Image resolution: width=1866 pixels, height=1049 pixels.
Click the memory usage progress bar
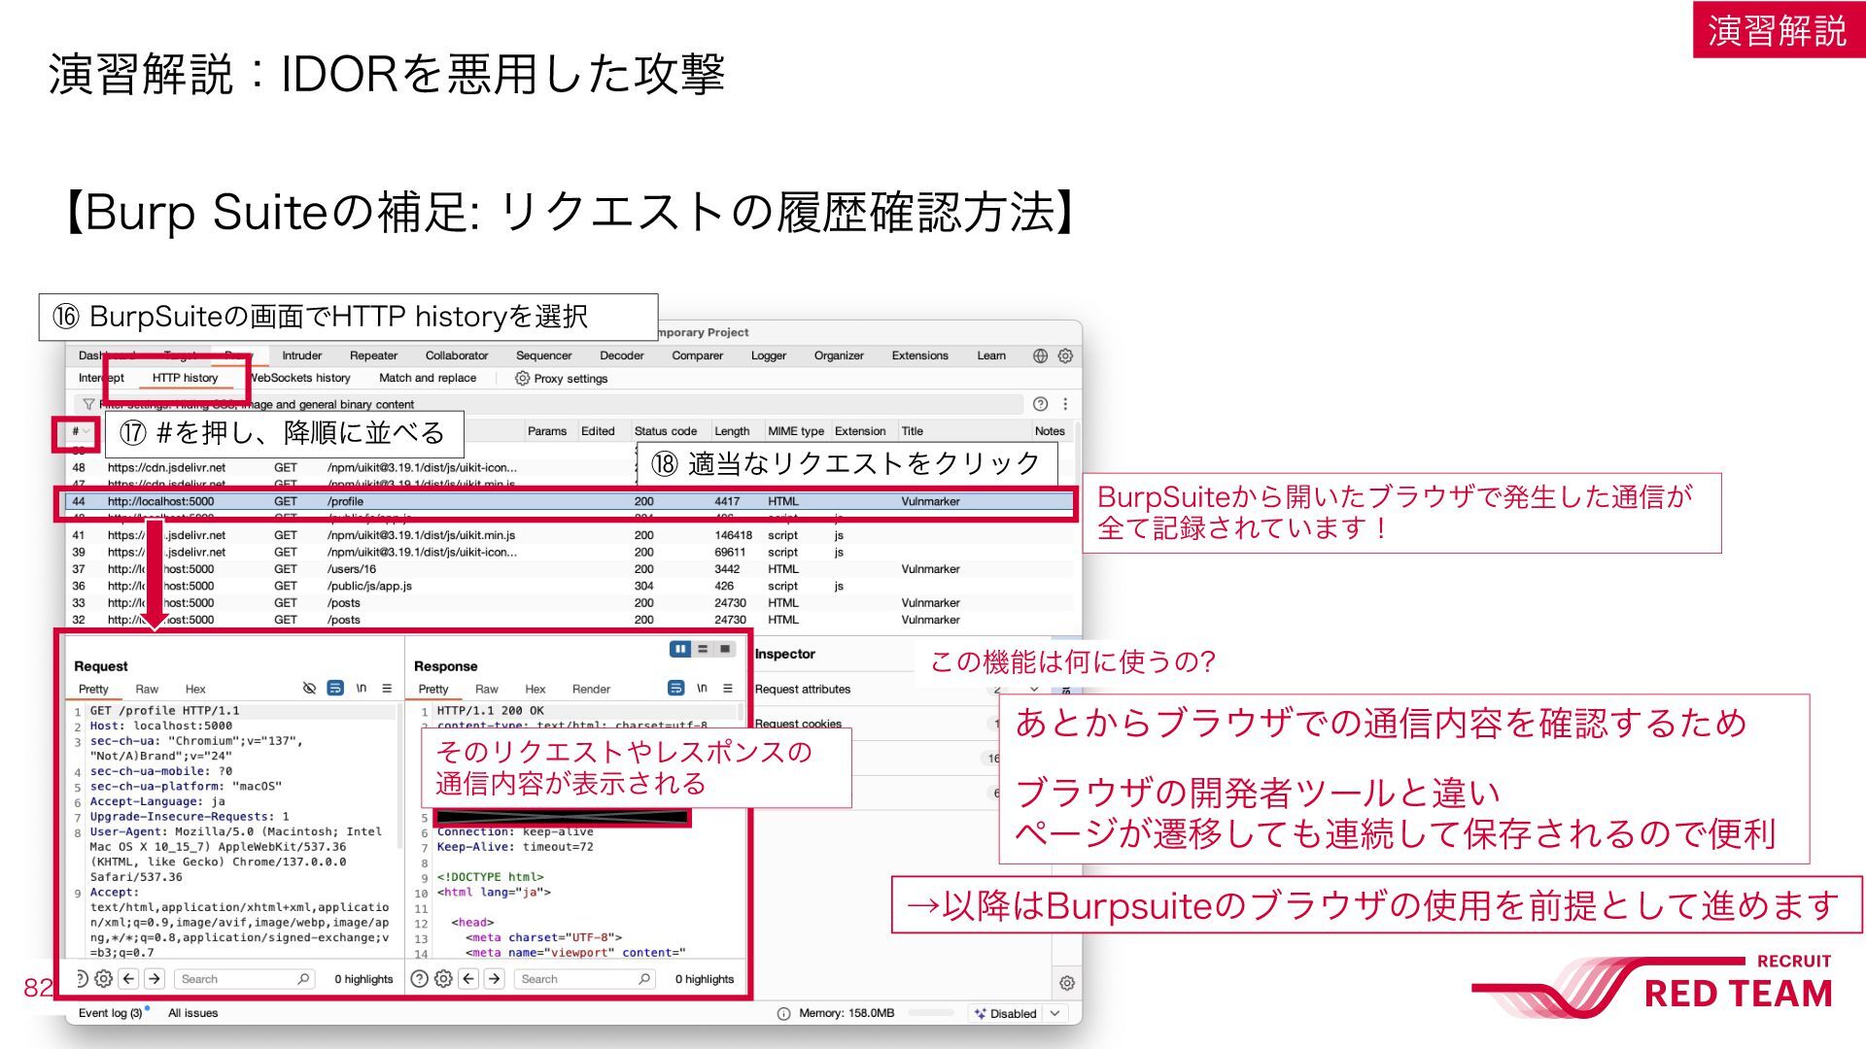[931, 1014]
